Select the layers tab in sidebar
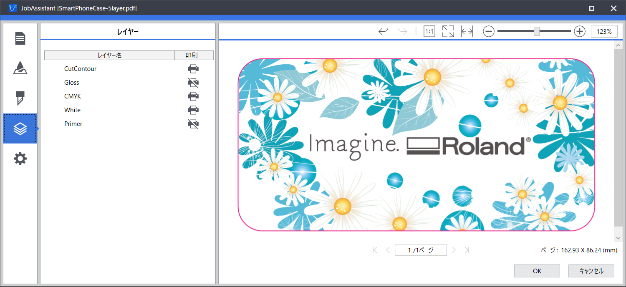The height and width of the screenshot is (287, 626). pyautogui.click(x=20, y=128)
